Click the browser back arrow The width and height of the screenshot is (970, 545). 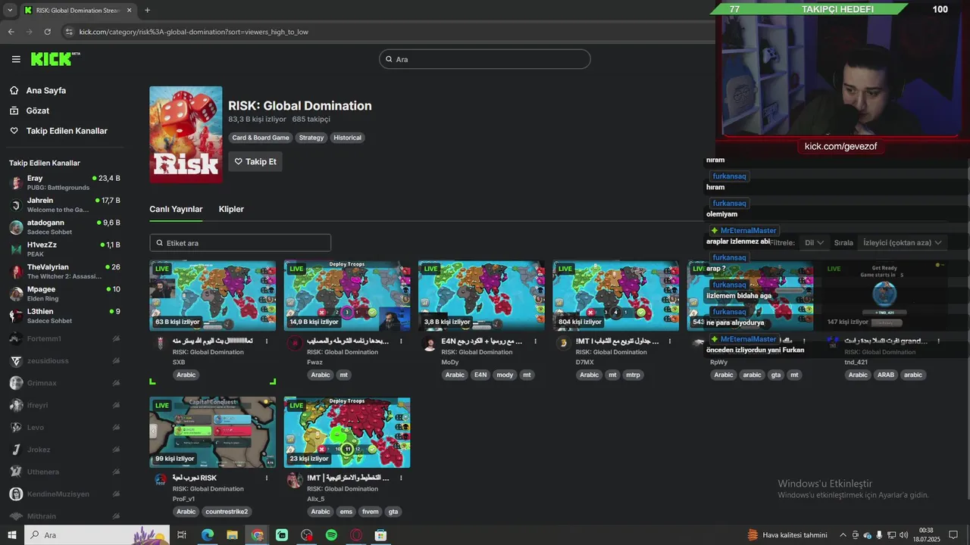pyautogui.click(x=11, y=32)
